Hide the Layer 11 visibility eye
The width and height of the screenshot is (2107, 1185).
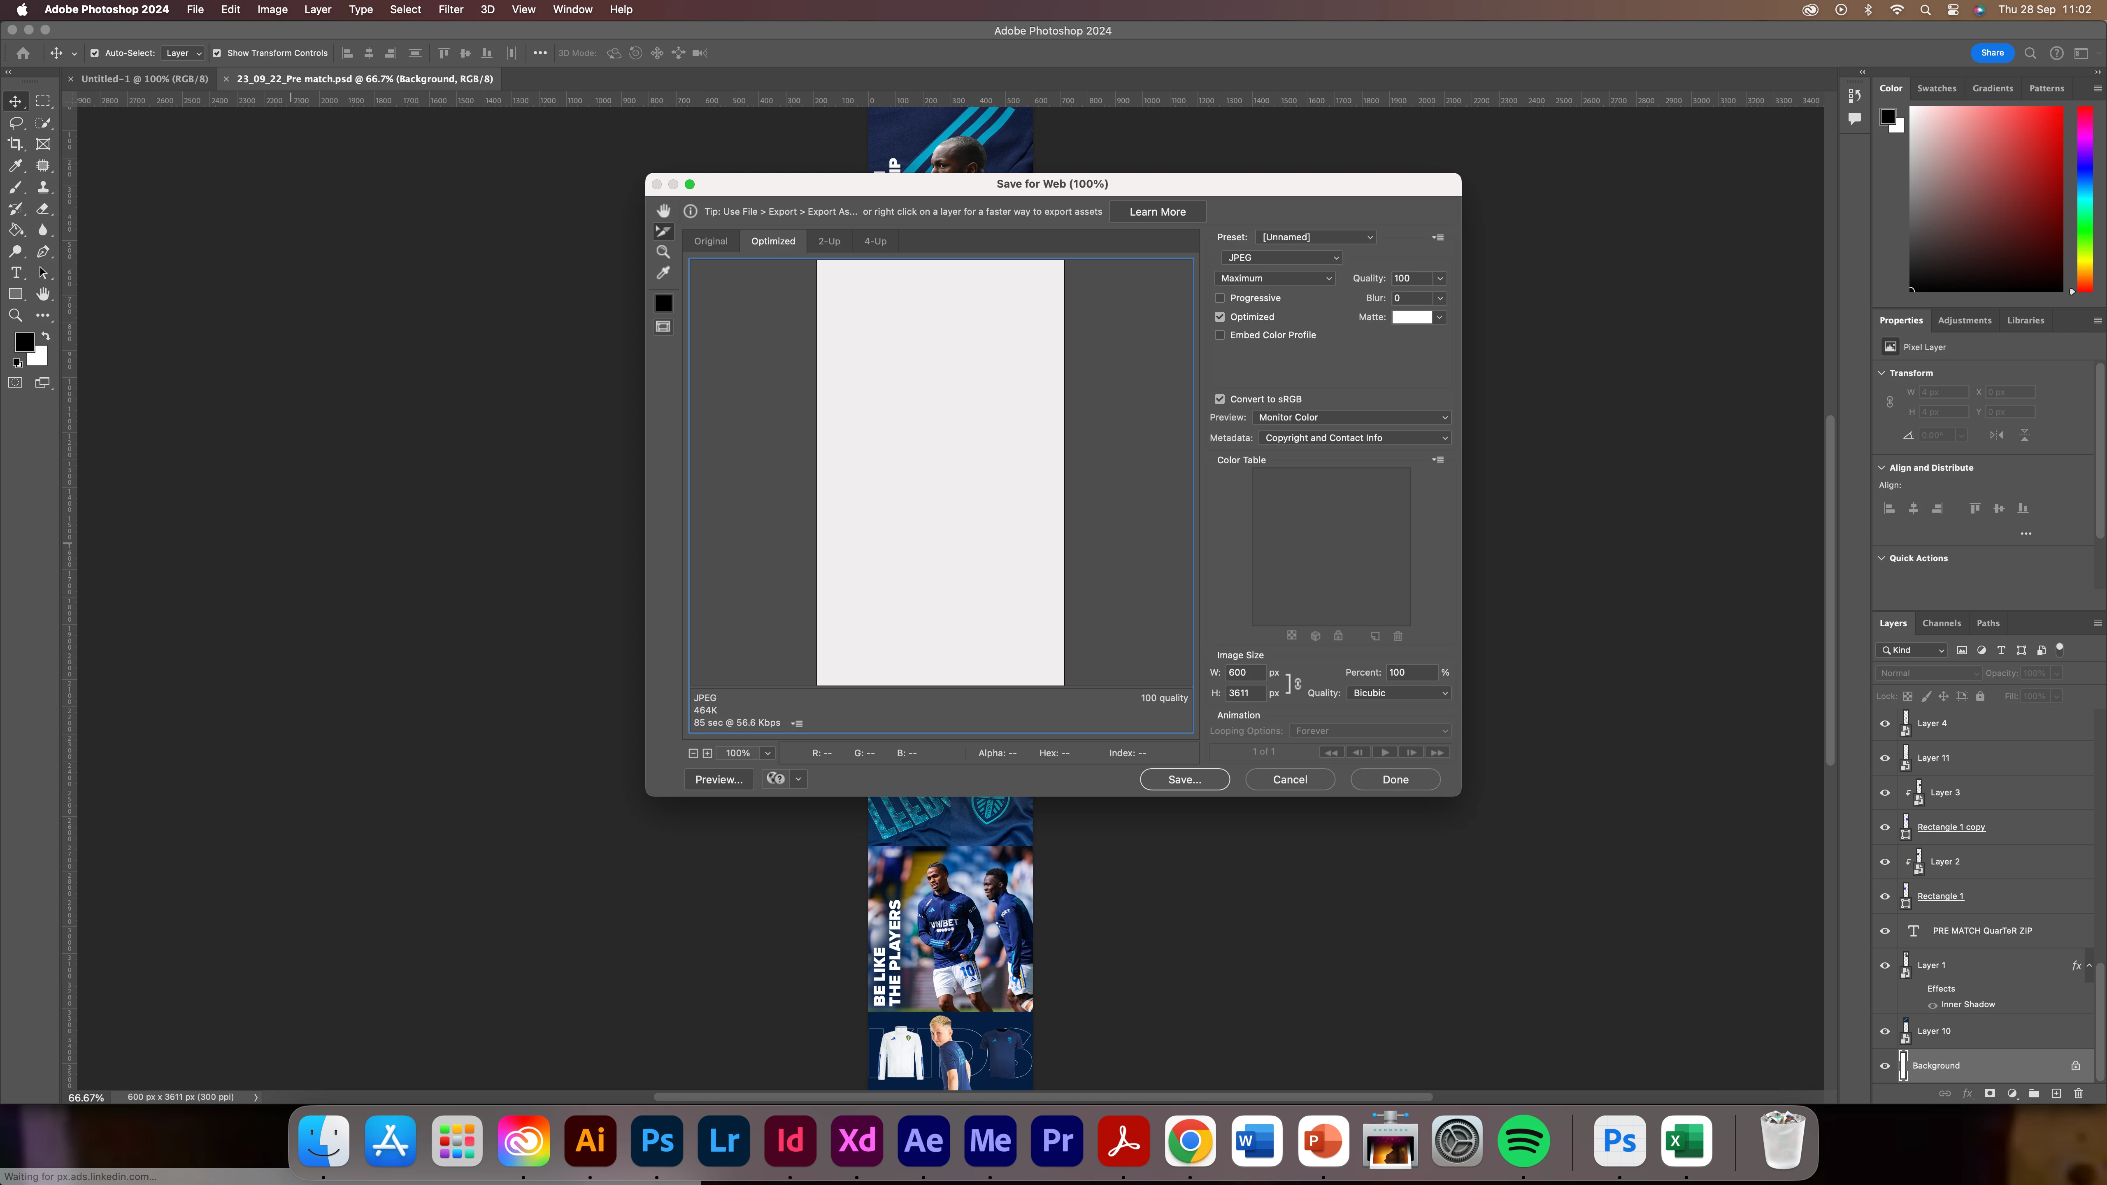point(1885,758)
